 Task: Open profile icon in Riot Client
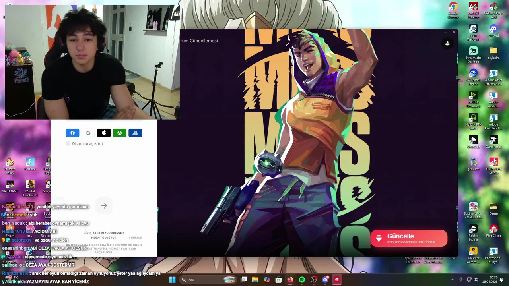(447, 43)
